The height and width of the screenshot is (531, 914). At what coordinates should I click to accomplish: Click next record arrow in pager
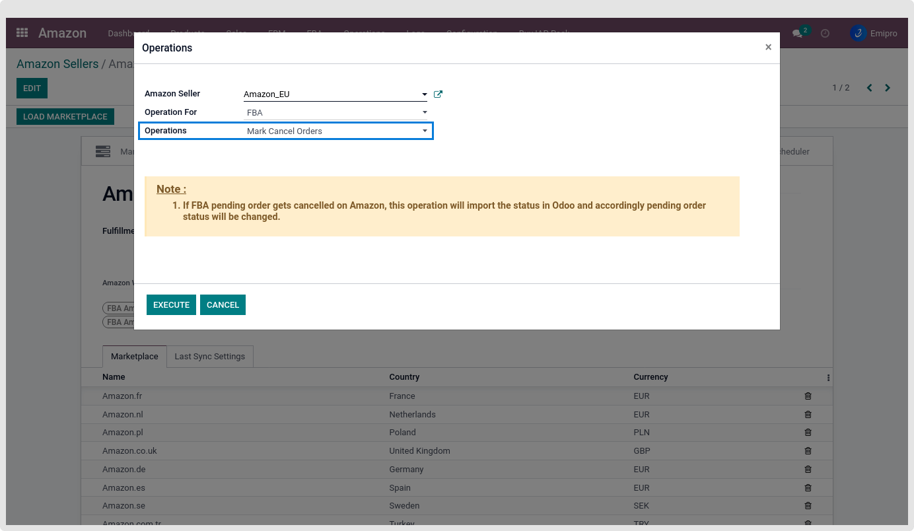tap(888, 88)
